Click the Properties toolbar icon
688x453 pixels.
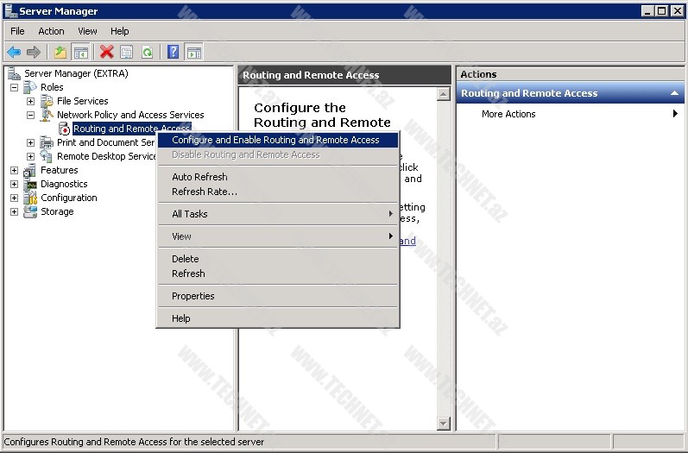tap(127, 53)
